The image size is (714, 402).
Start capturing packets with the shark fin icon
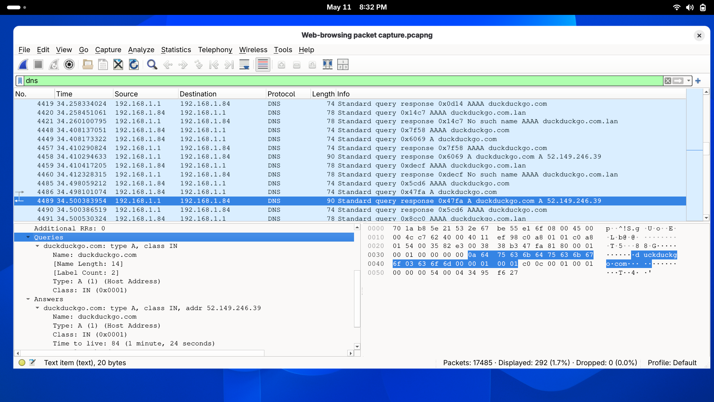23,64
